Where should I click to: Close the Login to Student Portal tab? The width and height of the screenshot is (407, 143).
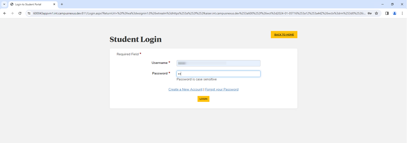pos(54,4)
